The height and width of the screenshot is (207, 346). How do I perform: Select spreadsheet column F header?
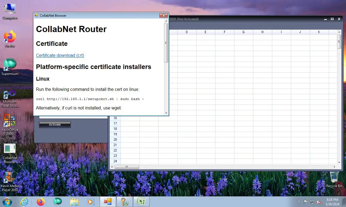click(225, 32)
